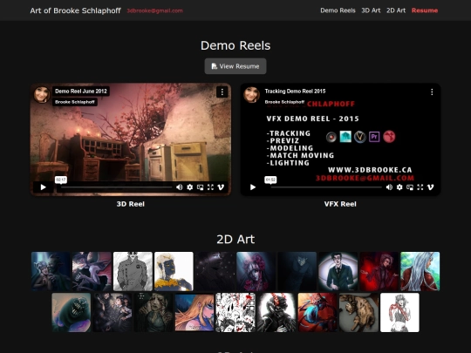Open blue-faced figure with yellow collar thumbnail

coord(174,271)
